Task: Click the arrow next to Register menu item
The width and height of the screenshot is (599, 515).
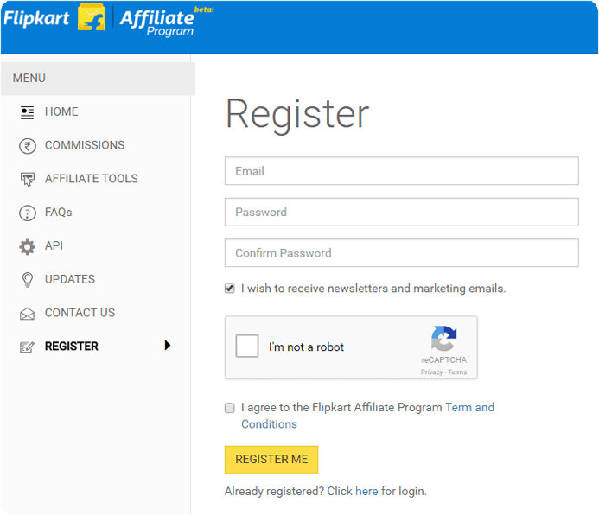Action: pyautogui.click(x=168, y=346)
